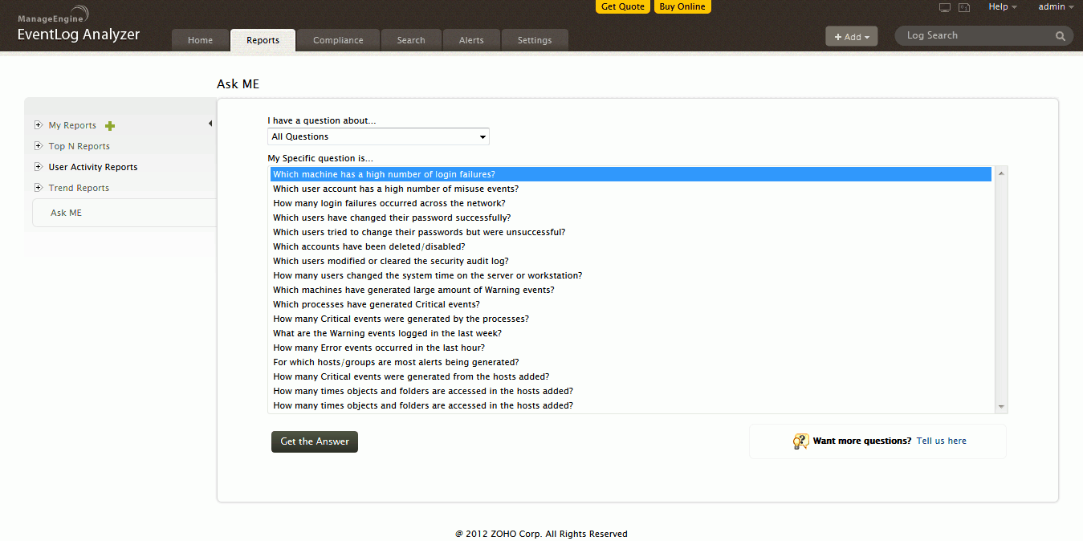The height and width of the screenshot is (541, 1083).
Task: Open the admin user dropdown
Action: (x=1056, y=6)
